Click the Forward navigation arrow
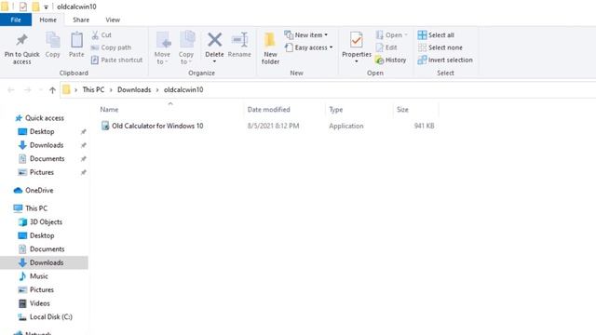 27,90
